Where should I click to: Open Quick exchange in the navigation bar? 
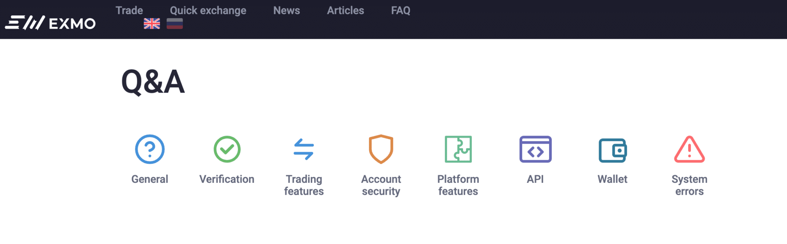[208, 10]
